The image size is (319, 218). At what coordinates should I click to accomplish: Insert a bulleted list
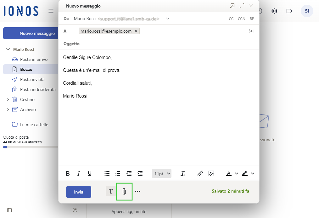pos(107,173)
